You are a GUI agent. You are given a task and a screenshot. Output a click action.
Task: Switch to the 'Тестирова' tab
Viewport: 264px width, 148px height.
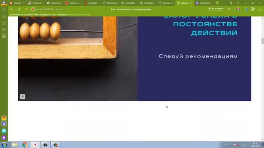coord(203,3)
